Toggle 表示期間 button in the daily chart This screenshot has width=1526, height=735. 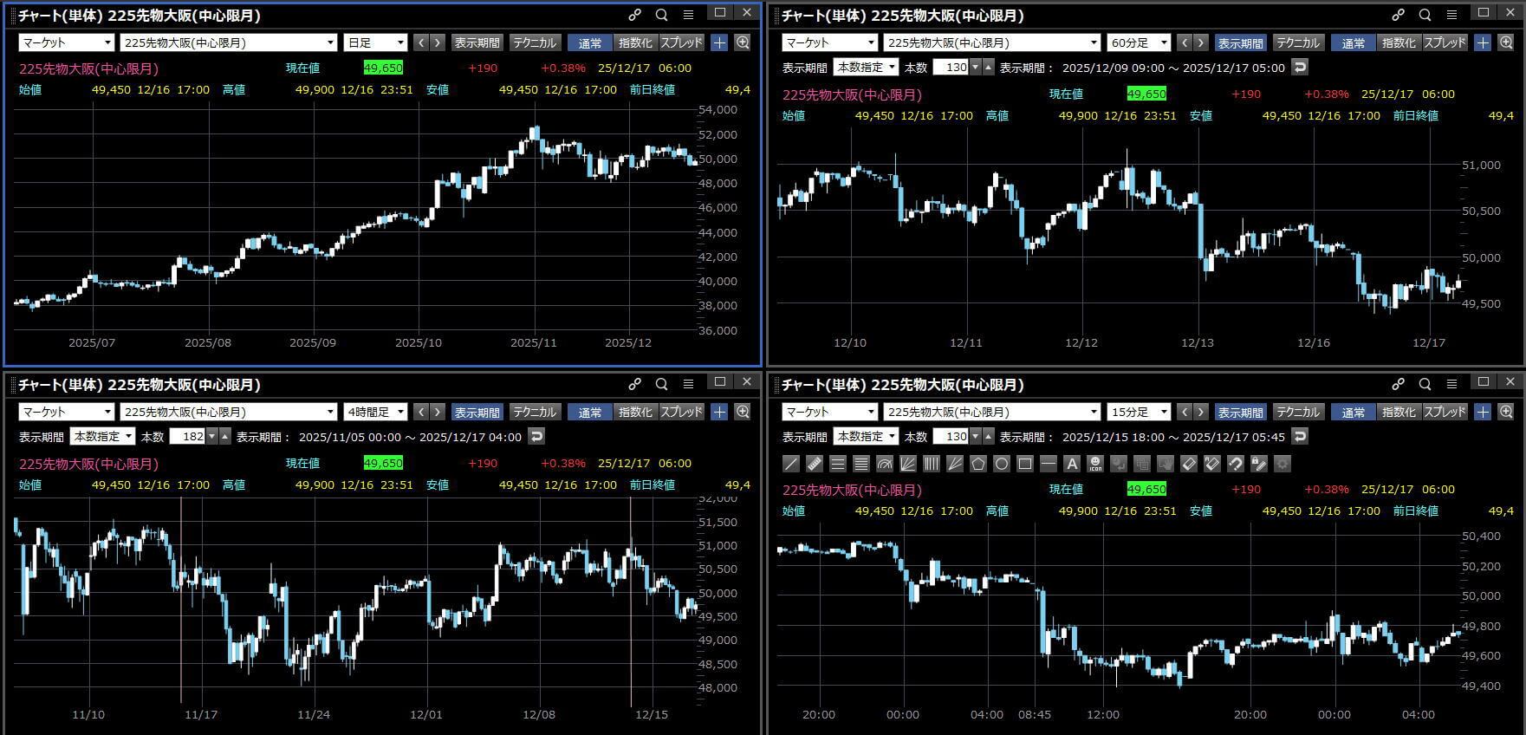point(477,42)
